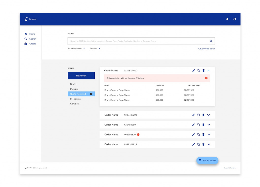The height and width of the screenshot is (187, 260).
Task: Click the Search magnifier icon in sidebar
Action: click(26, 39)
